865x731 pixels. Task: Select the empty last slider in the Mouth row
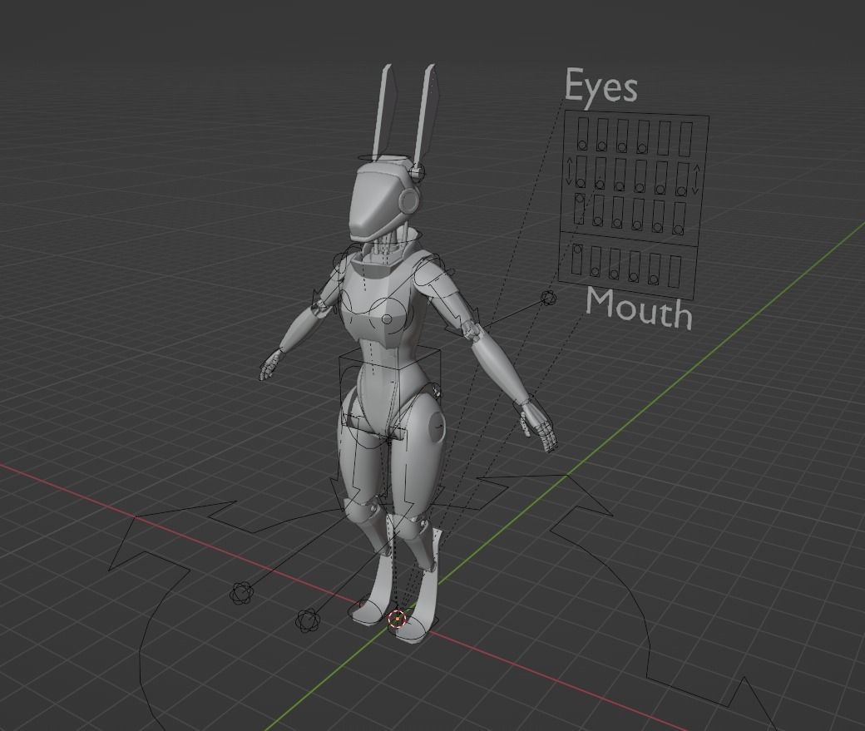click(675, 271)
